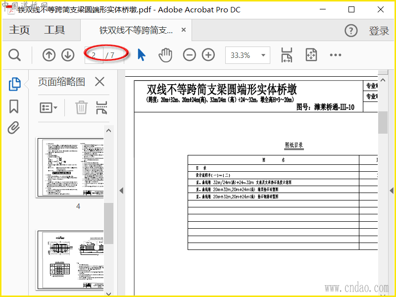Zoom in with the plus button

pos(208,55)
